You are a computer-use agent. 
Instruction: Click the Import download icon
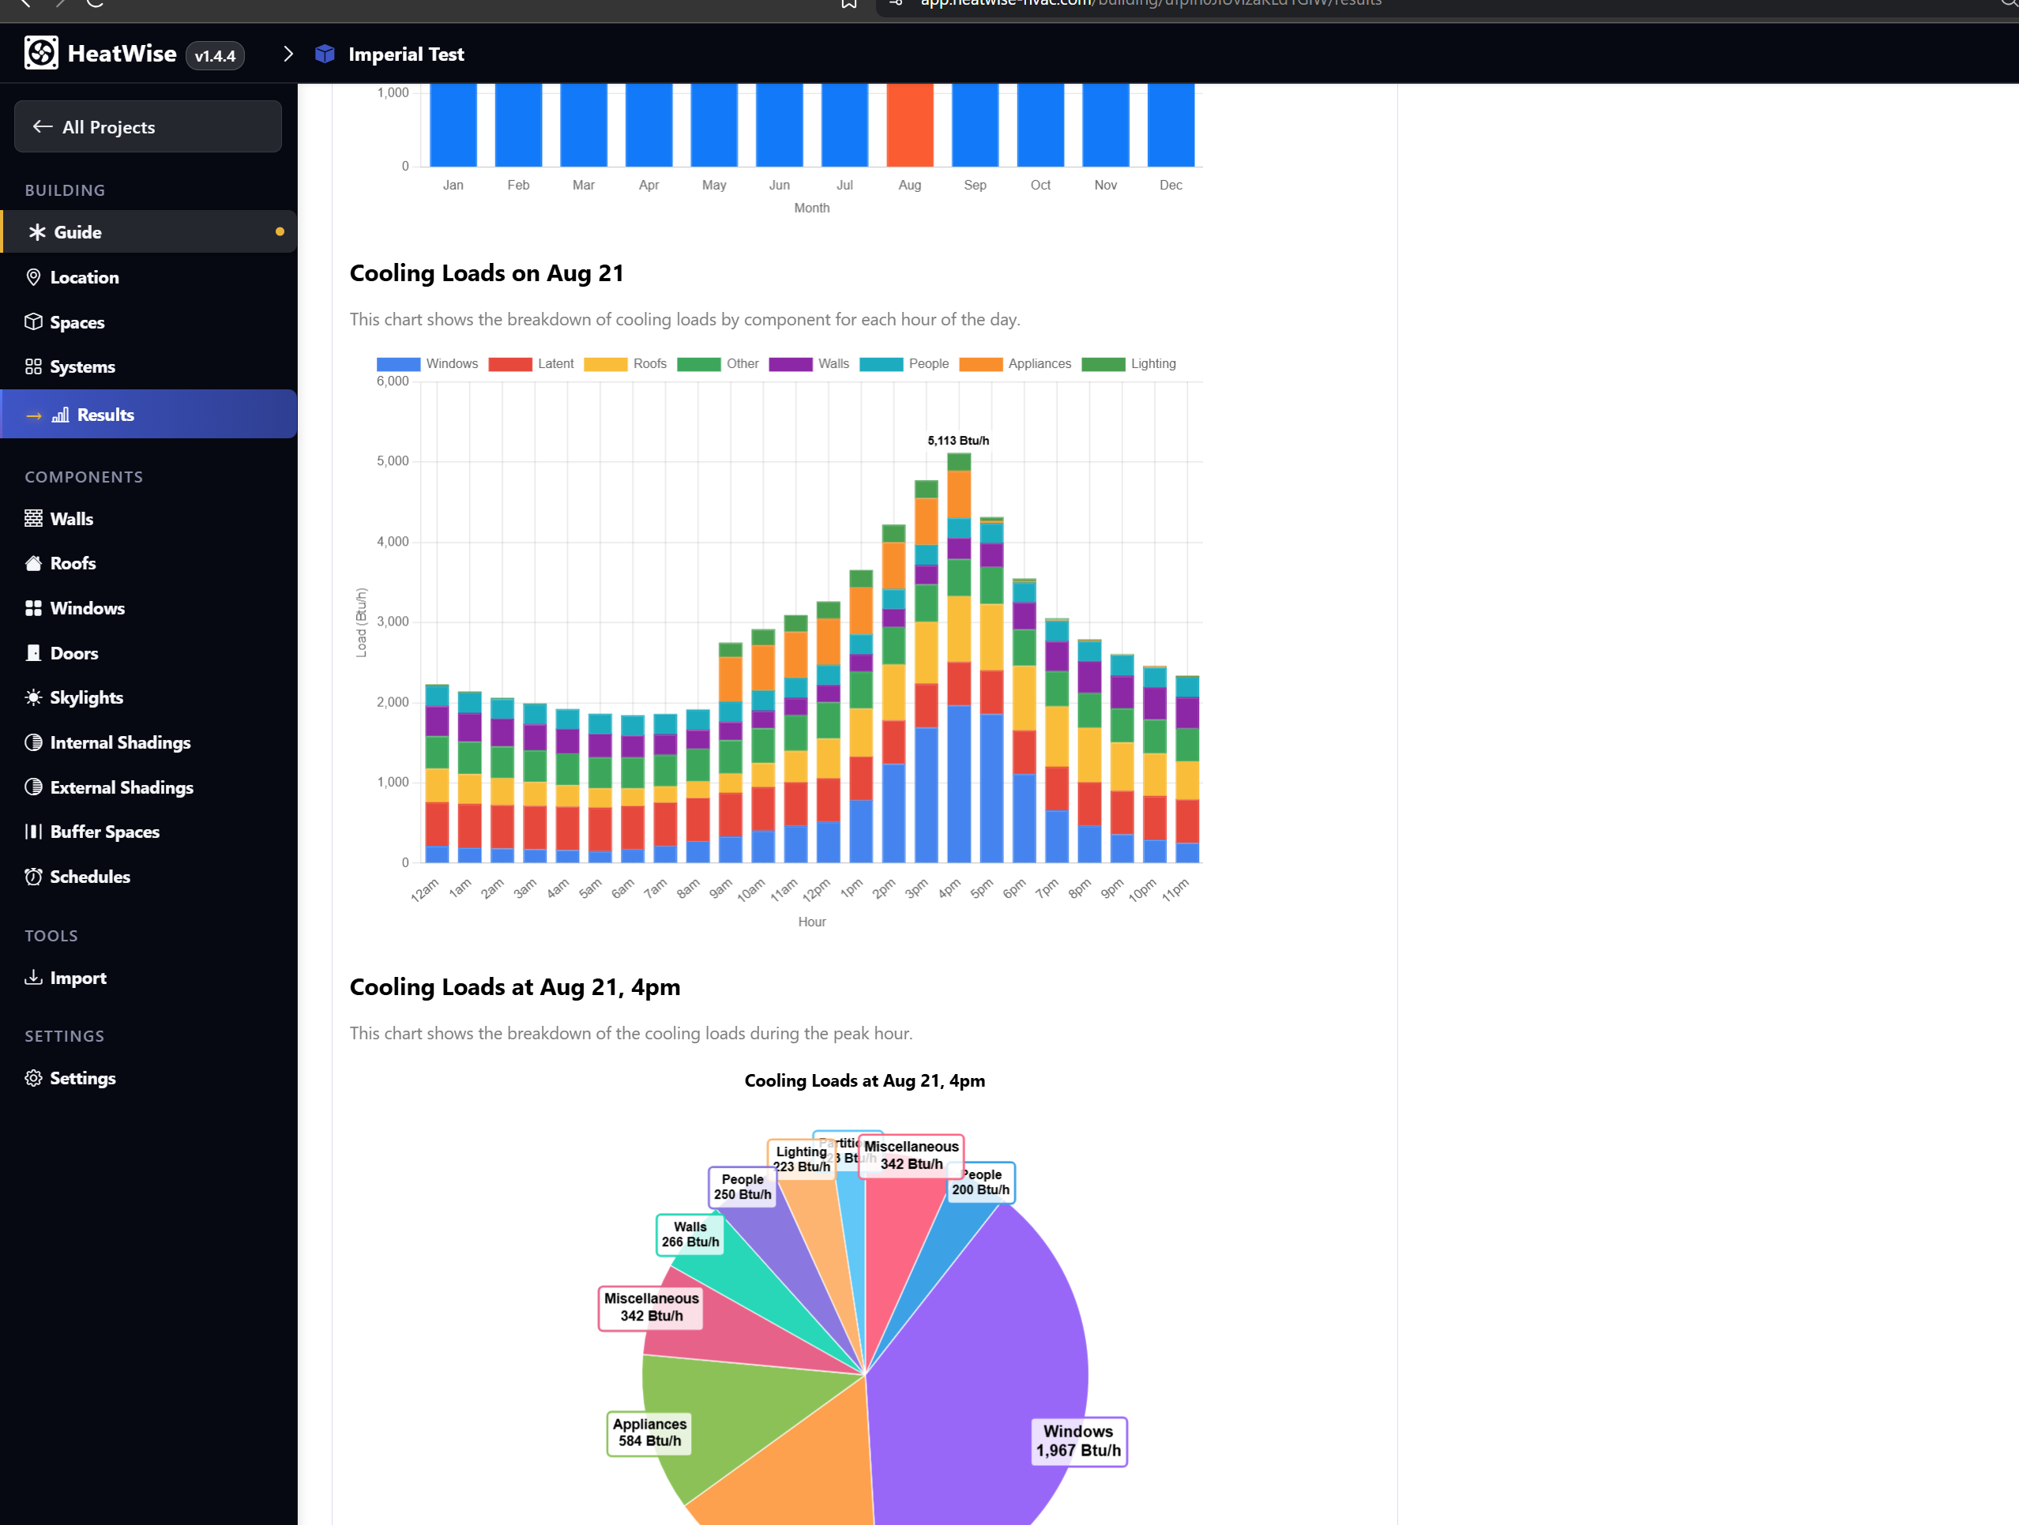pos(34,978)
